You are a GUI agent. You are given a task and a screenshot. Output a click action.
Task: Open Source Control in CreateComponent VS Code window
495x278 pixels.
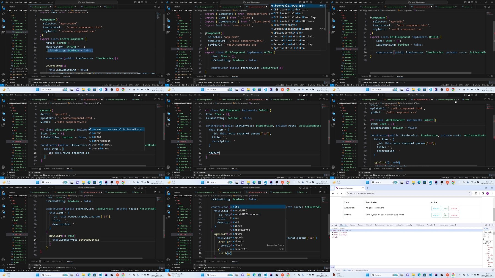coord(3,20)
